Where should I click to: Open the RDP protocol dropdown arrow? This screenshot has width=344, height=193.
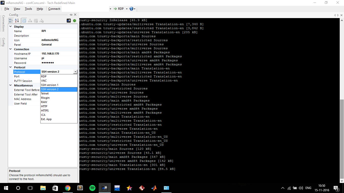tap(127, 9)
